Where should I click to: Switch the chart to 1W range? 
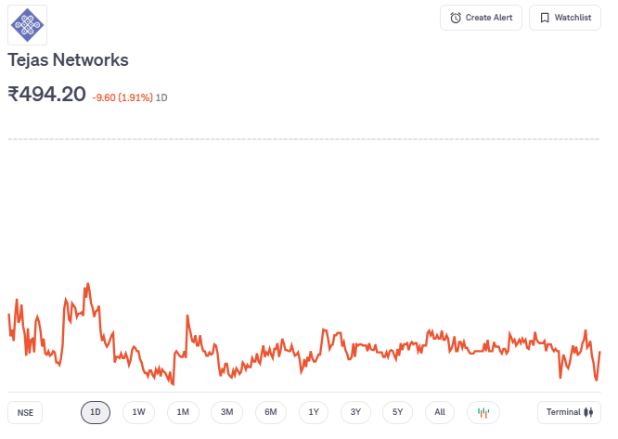coord(138,412)
